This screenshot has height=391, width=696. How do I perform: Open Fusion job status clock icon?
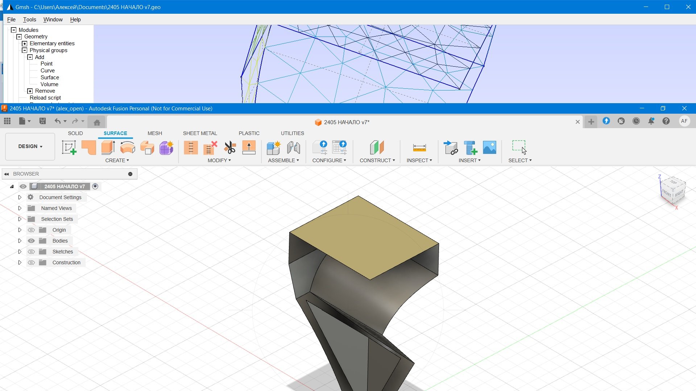click(636, 121)
